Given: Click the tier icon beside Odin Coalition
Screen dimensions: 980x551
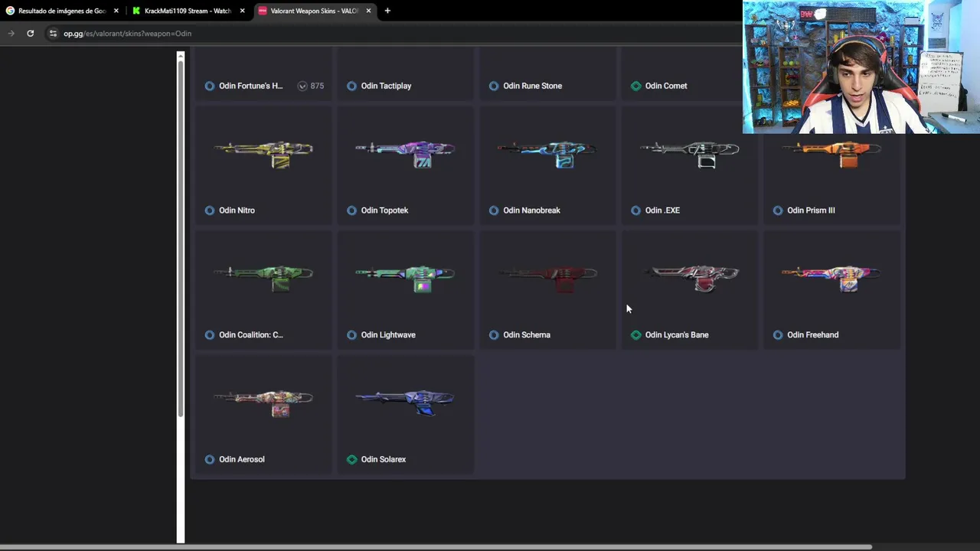Looking at the screenshot, I should [x=210, y=335].
